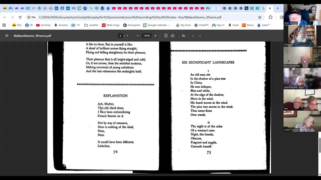Open the AOL bookmark
This screenshot has height=180, width=321.
[x=17, y=25]
